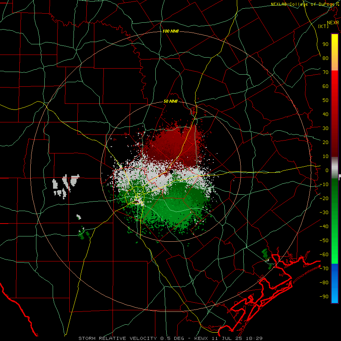Click the white pointer marker beside the scale
This screenshot has height=341, width=341.
pos(340,176)
